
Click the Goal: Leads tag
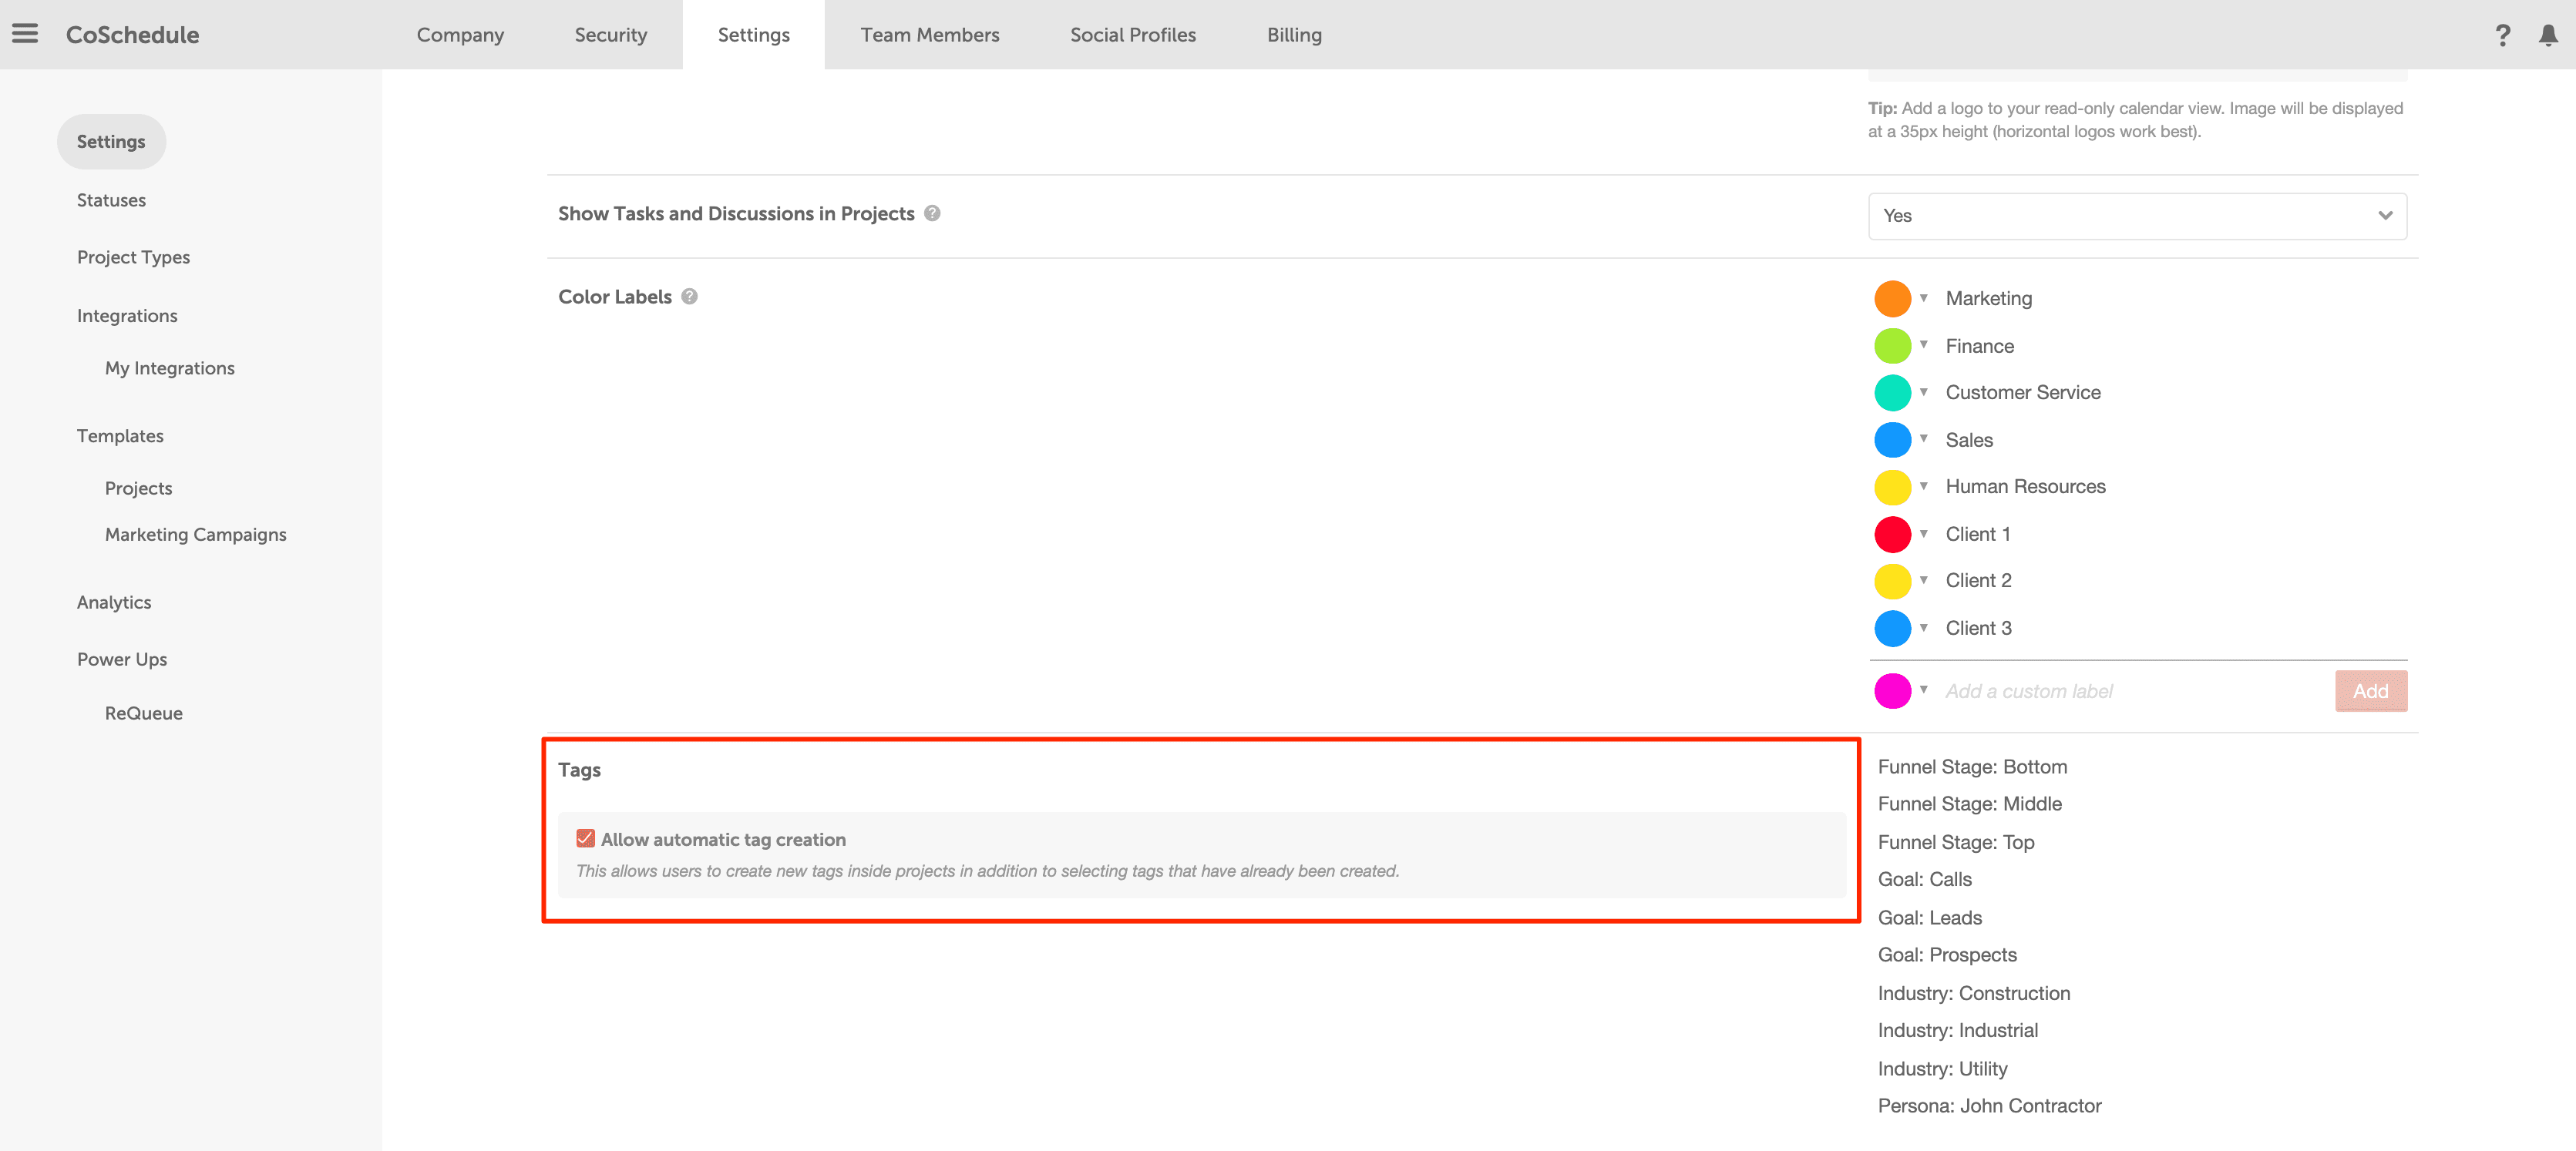point(1929,918)
